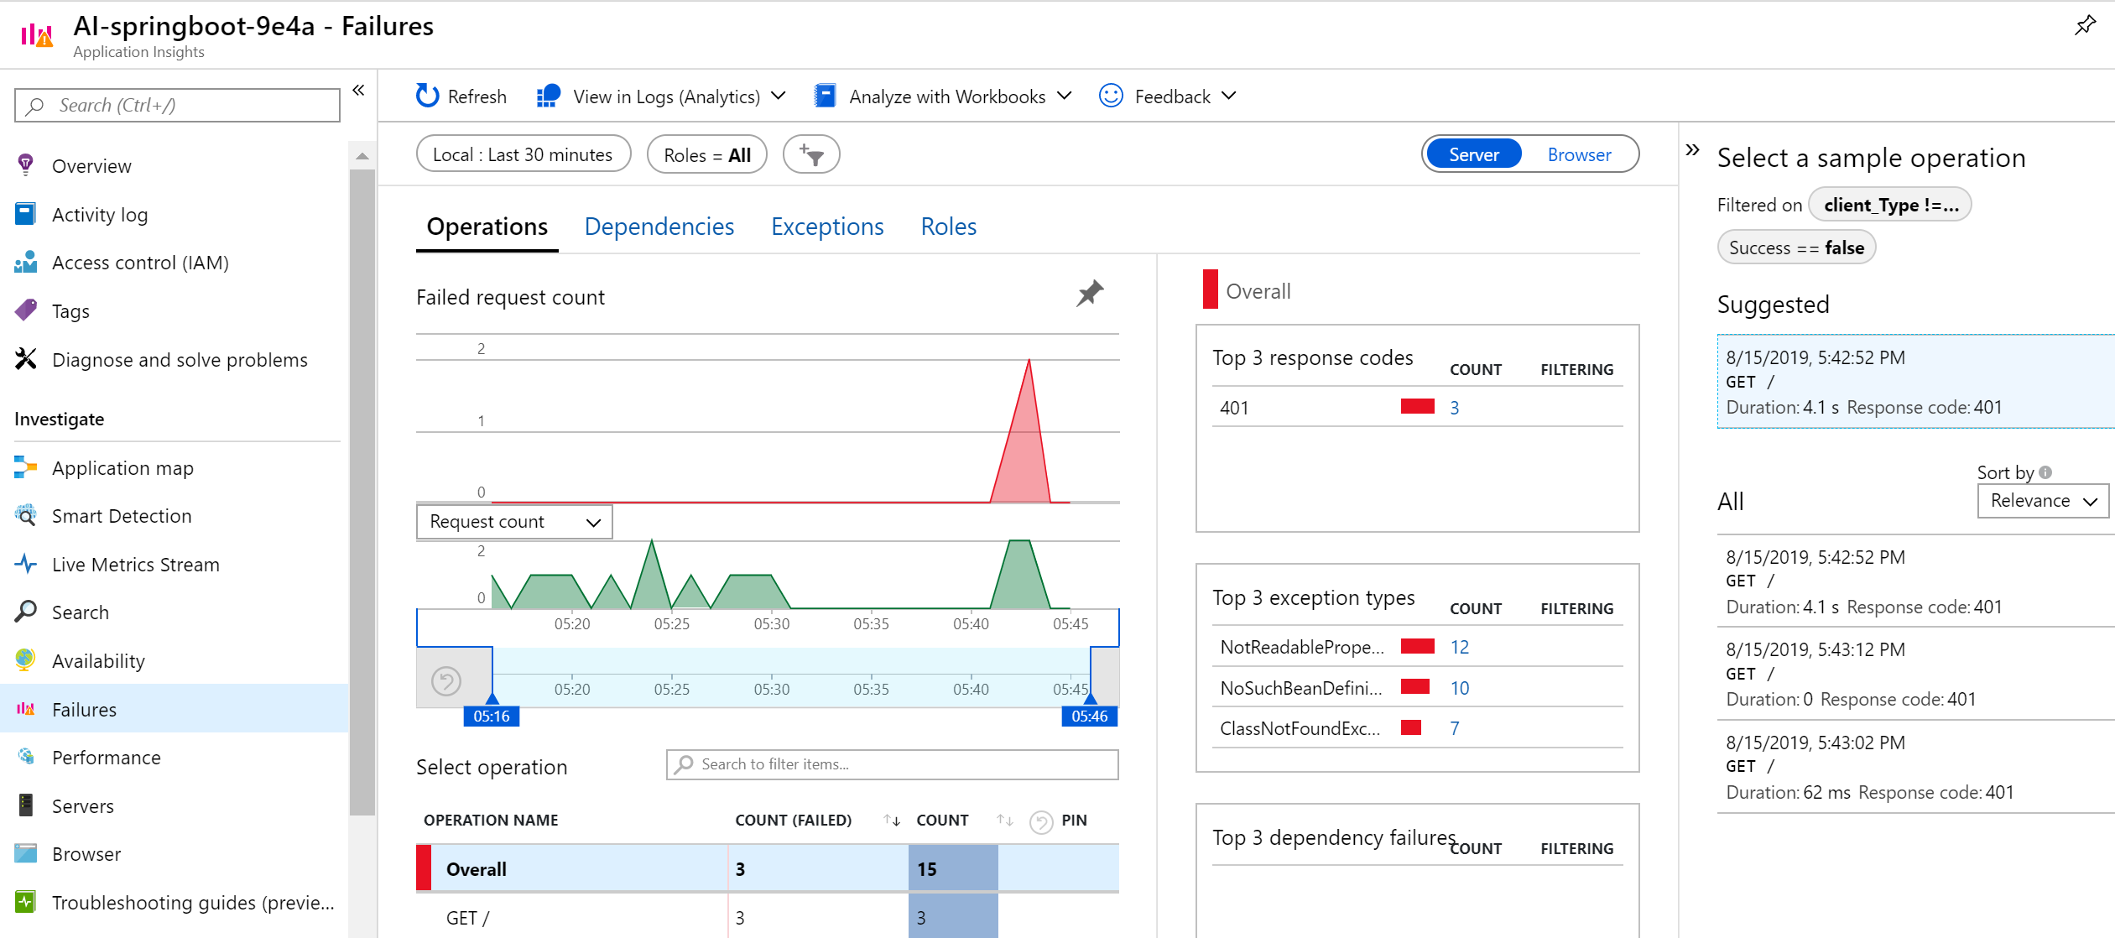
Task: Open Live Metrics Stream in sidebar
Action: coord(135,565)
